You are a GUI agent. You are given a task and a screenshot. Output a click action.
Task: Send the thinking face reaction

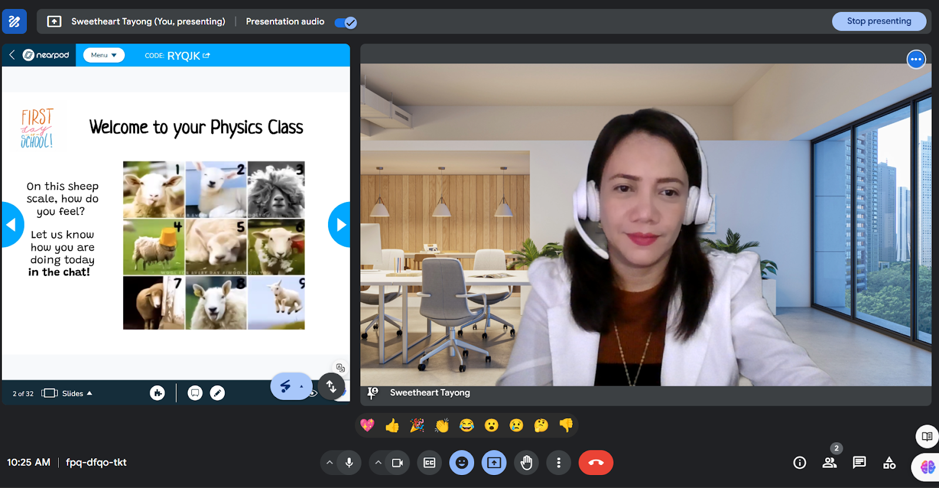pyautogui.click(x=541, y=425)
